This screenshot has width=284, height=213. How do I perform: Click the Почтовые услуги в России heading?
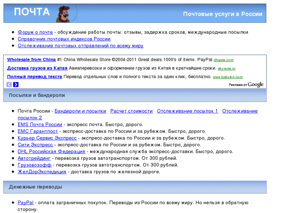point(223,14)
